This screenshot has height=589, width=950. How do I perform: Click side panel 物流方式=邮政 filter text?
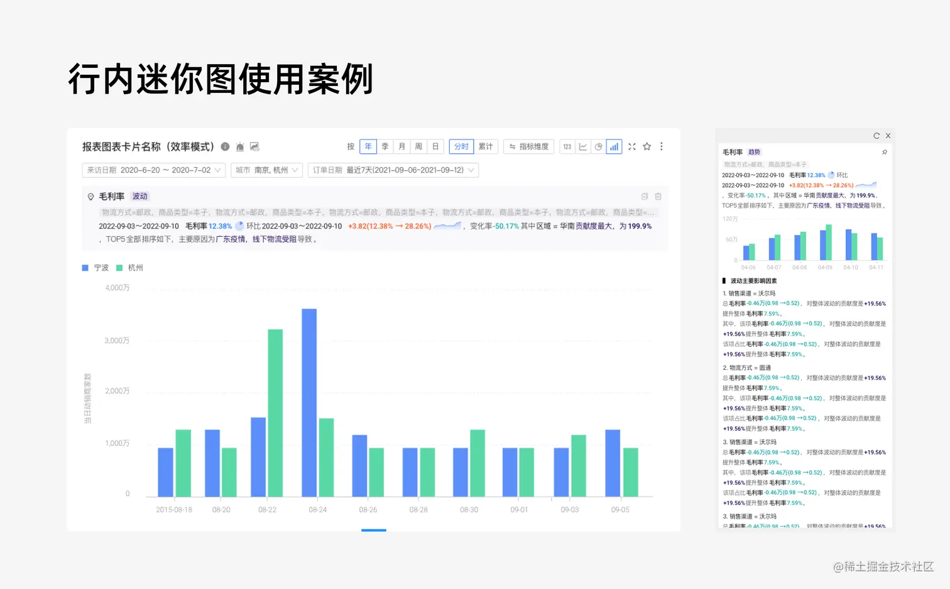765,165
